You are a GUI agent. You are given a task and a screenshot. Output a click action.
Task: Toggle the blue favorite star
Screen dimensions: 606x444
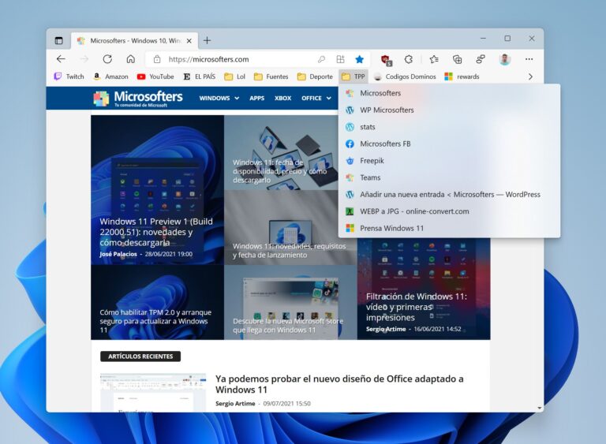(x=360, y=59)
